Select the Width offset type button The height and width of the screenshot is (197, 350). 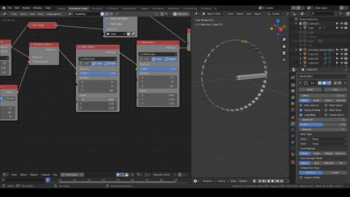pyautogui.click(x=316, y=101)
